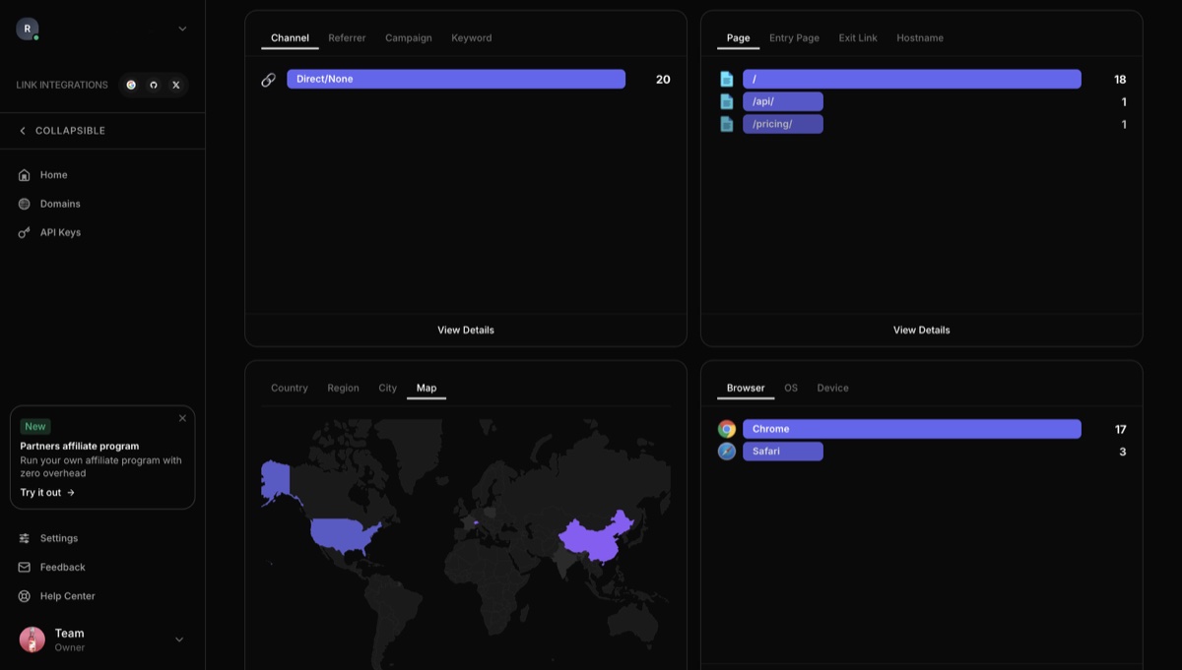This screenshot has height=670, width=1182.
Task: Expand the workspace dropdown at top left
Action: (x=181, y=29)
